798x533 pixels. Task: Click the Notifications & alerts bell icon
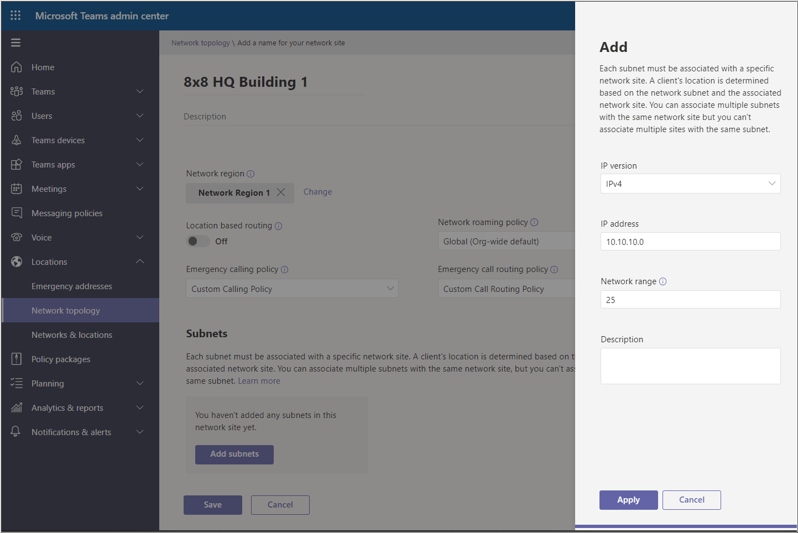point(15,432)
